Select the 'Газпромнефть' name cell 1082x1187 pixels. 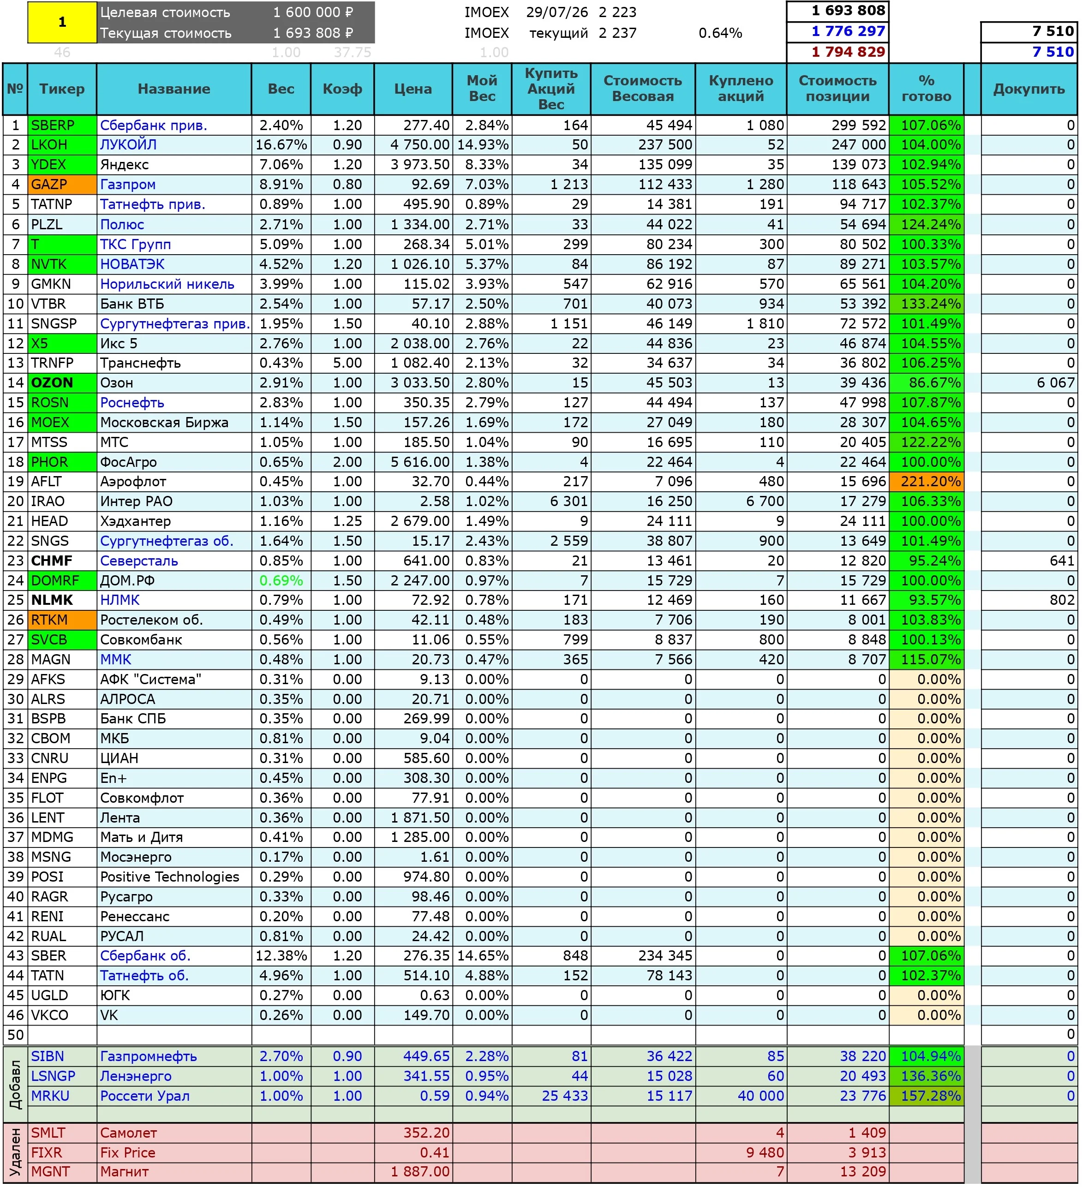point(174,1057)
